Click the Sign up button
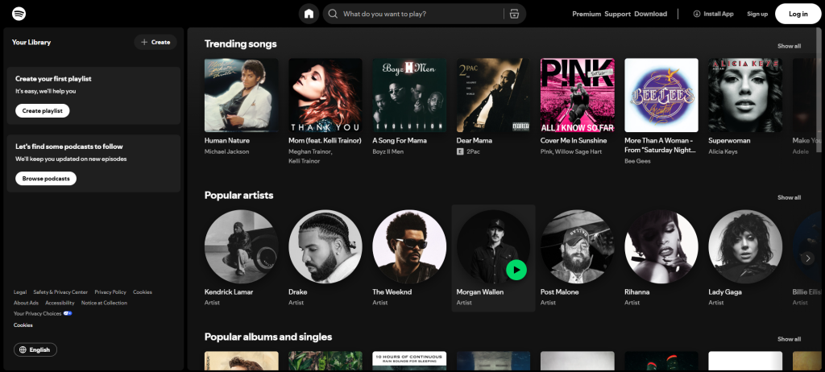The width and height of the screenshot is (825, 372). click(757, 14)
